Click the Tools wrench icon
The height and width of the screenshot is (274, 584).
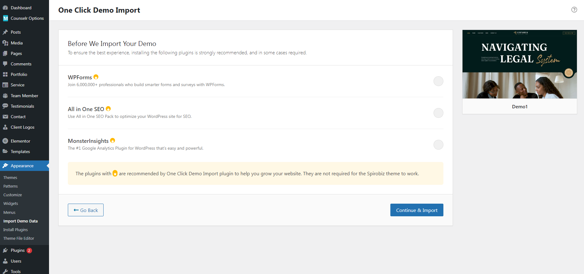point(5,272)
